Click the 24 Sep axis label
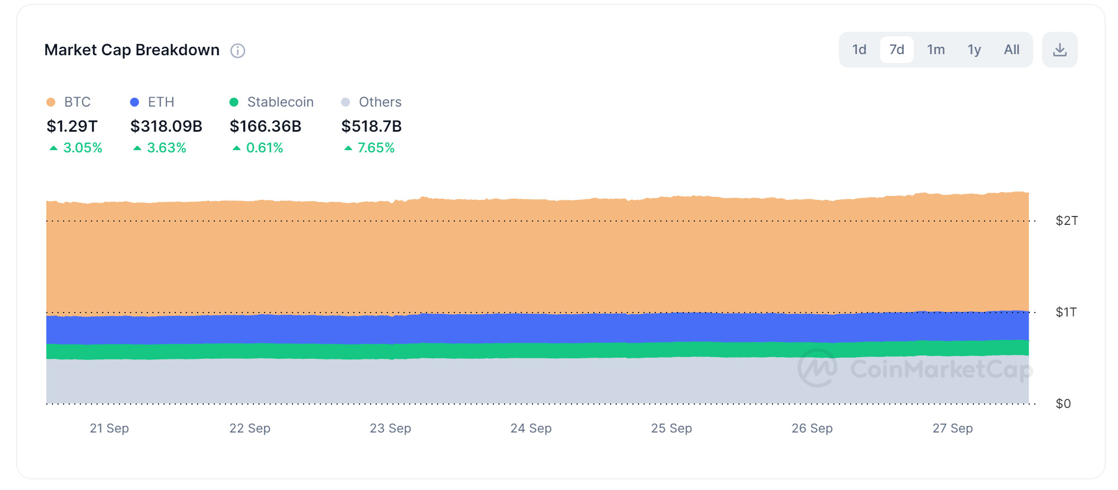 [531, 429]
